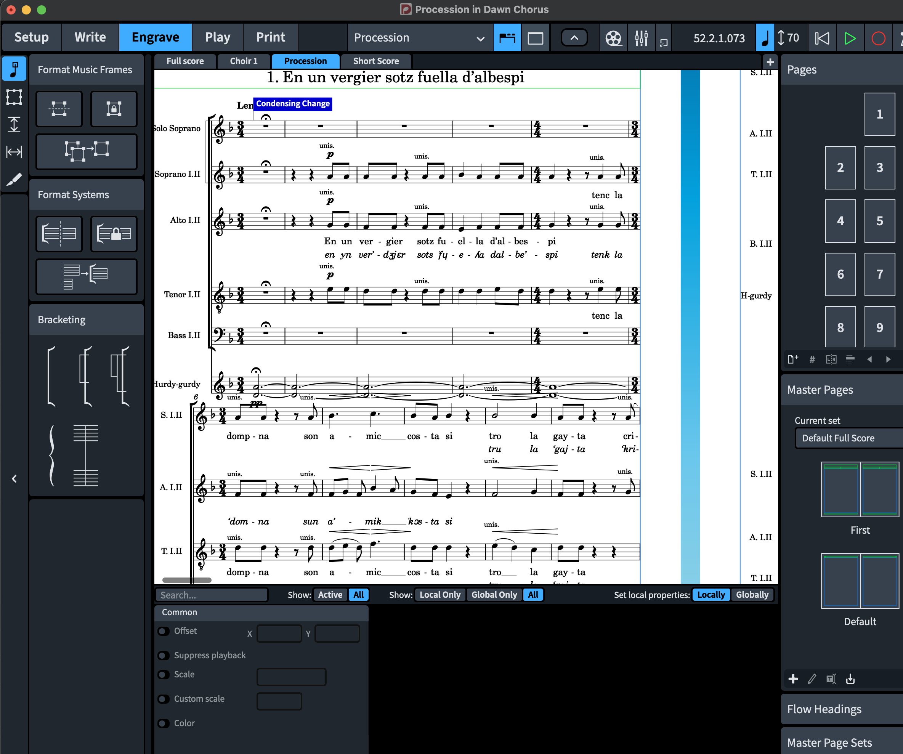
Task: Enable the Custom scale property
Action: pyautogui.click(x=164, y=698)
